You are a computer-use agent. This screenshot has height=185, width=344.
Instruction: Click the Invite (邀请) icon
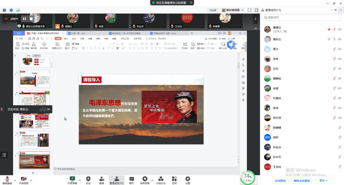pyautogui.click(x=101, y=179)
